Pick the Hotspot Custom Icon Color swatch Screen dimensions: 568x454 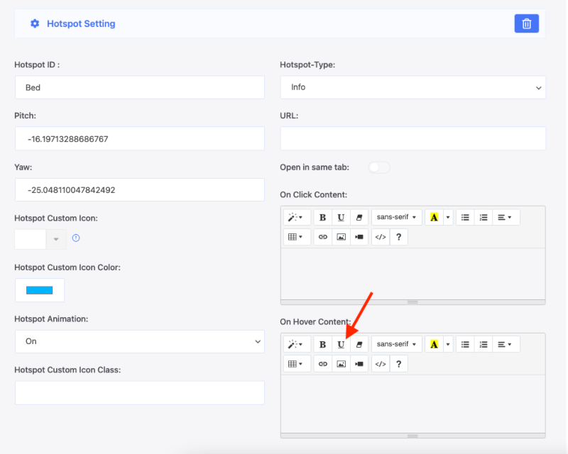point(40,290)
